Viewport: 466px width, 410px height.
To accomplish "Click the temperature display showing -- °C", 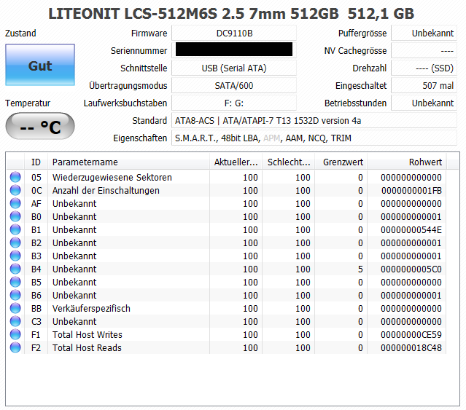I will [x=40, y=126].
